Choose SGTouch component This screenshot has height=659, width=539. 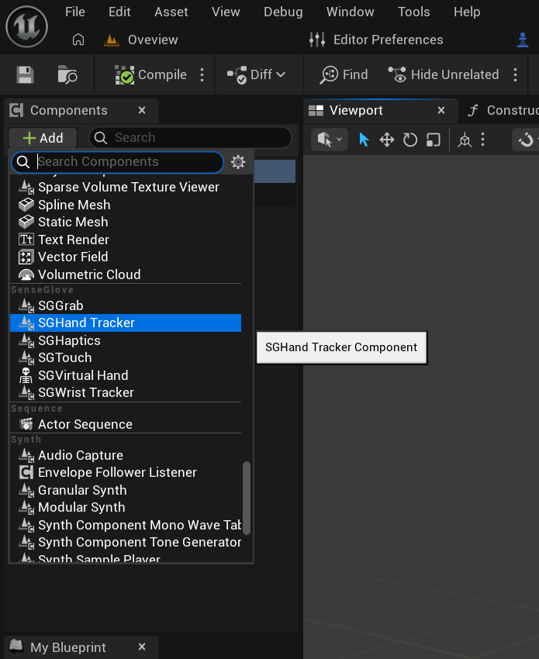[126, 357]
